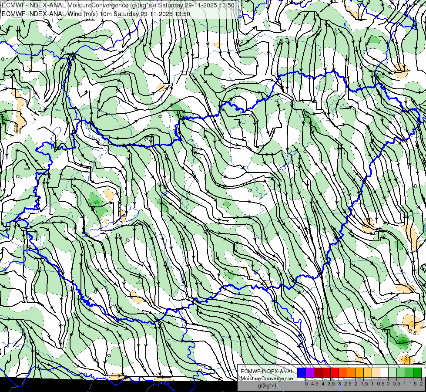426x392 pixels.
Task: Click the medium green swatch between 1 and 1.5
Action: [x=409, y=373]
